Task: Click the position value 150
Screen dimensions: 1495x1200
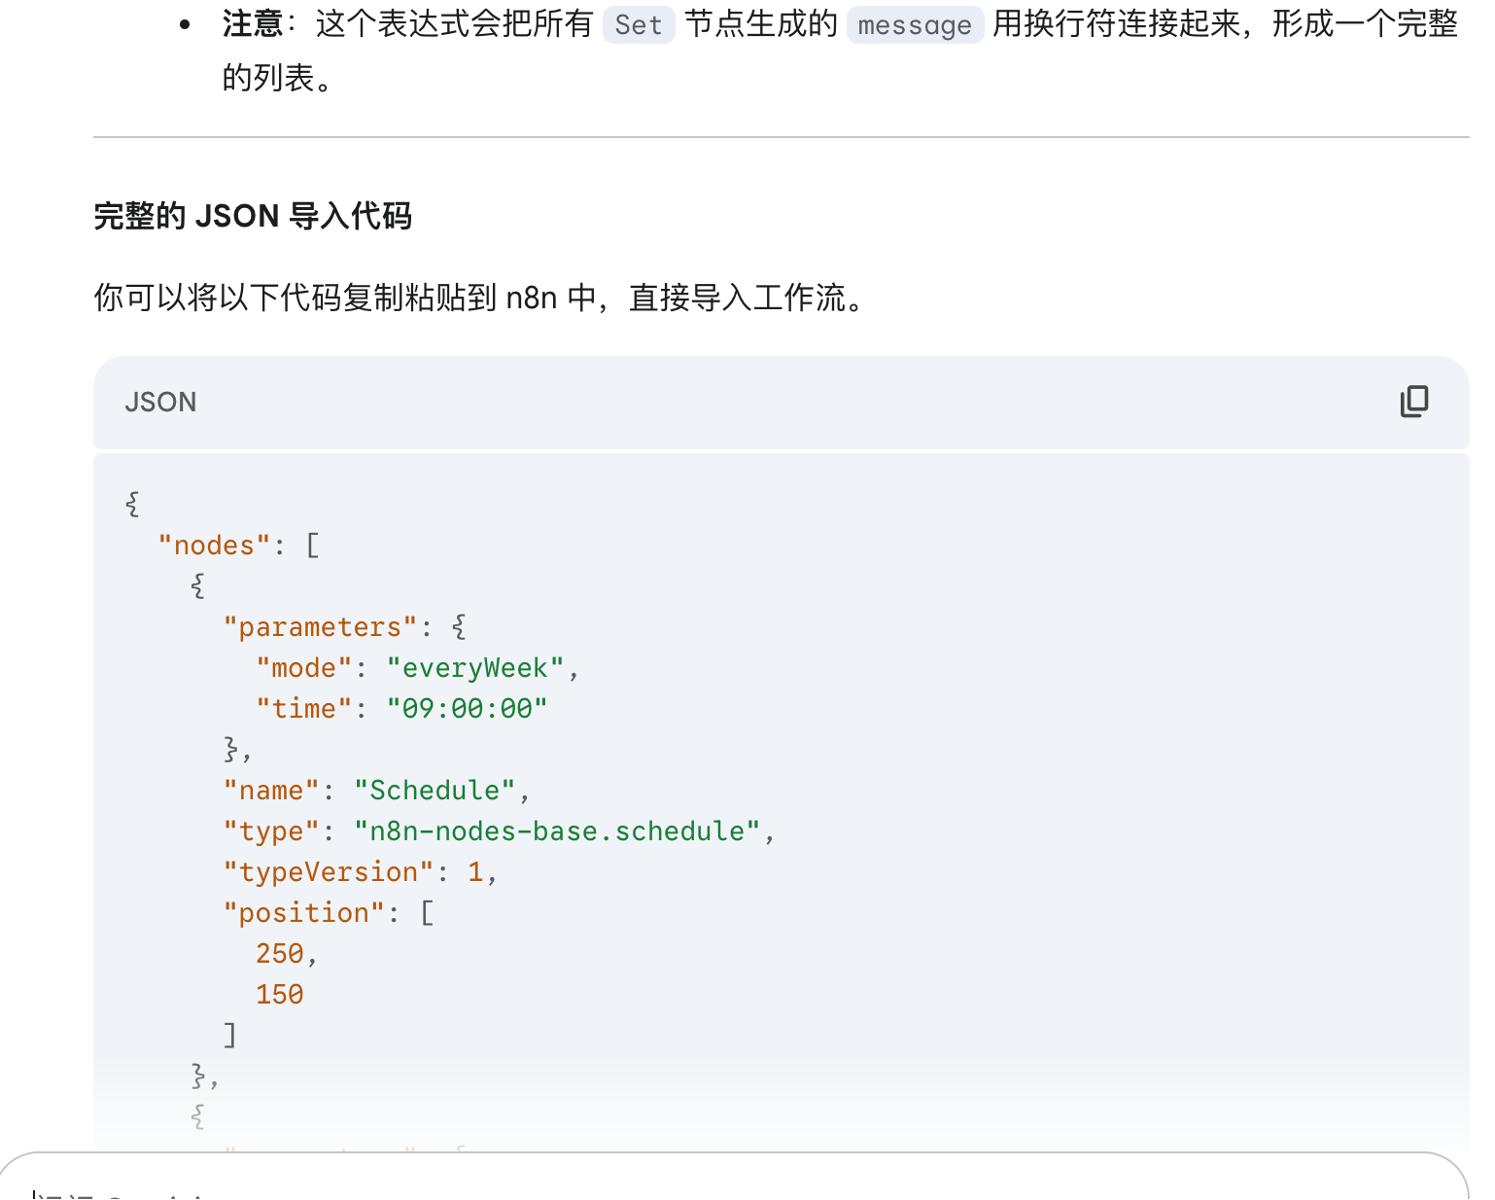Action: 280,995
